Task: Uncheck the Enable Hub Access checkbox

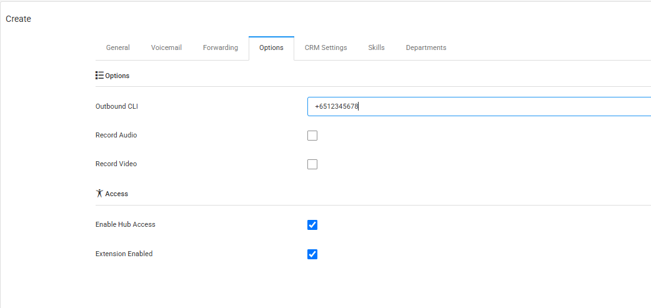Action: [x=312, y=225]
